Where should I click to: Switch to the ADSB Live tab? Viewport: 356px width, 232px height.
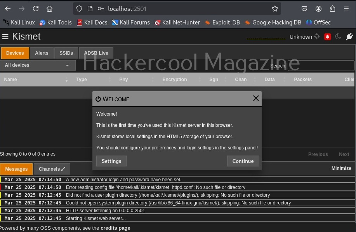96,53
